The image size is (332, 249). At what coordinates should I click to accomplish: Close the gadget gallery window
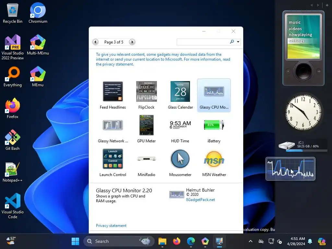(233, 31)
